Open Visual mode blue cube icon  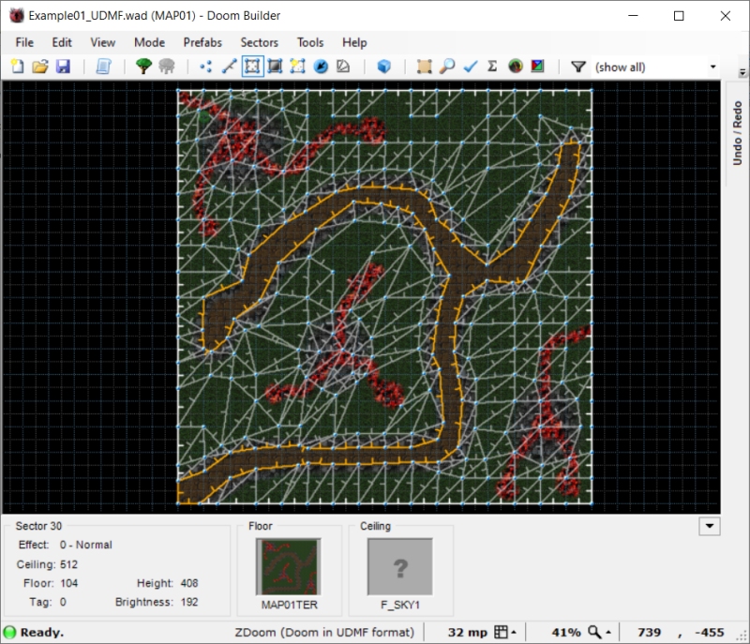click(x=383, y=66)
